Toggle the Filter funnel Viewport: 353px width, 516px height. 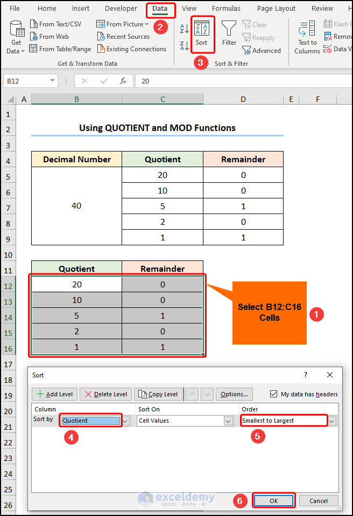click(x=229, y=33)
